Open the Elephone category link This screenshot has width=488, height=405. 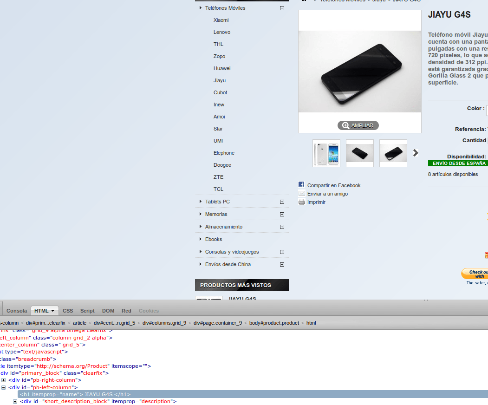[224, 153]
